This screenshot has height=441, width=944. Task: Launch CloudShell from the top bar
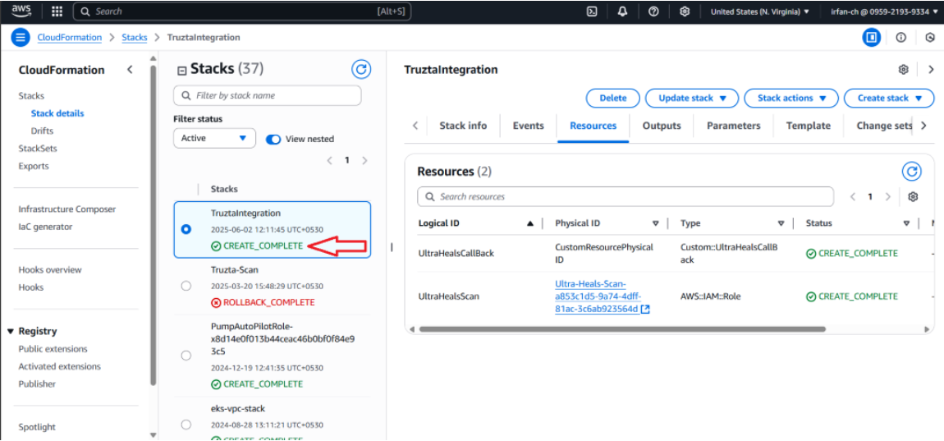(592, 11)
